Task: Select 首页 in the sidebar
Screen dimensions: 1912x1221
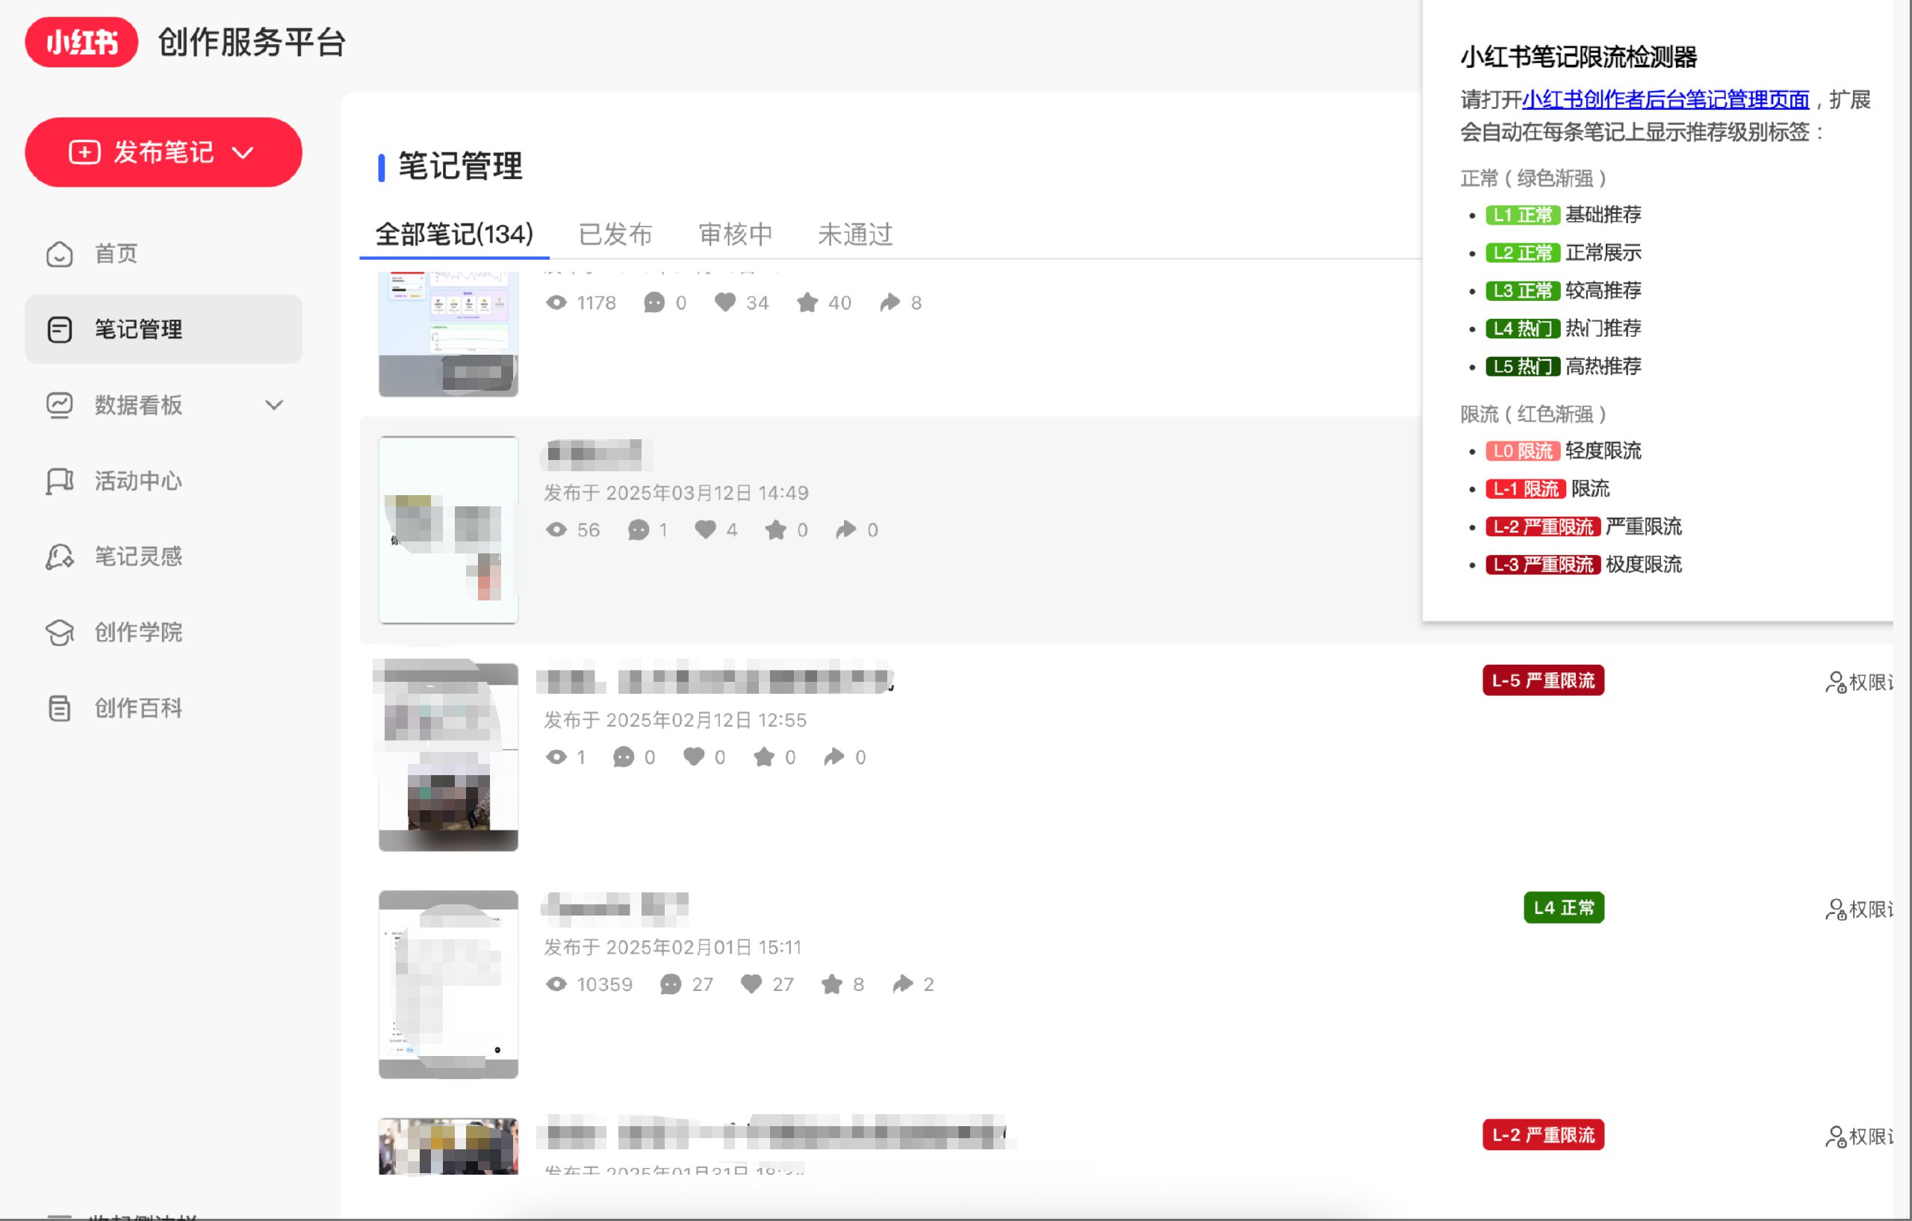Action: (114, 253)
